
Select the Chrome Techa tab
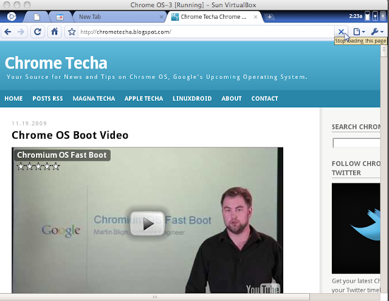(213, 17)
